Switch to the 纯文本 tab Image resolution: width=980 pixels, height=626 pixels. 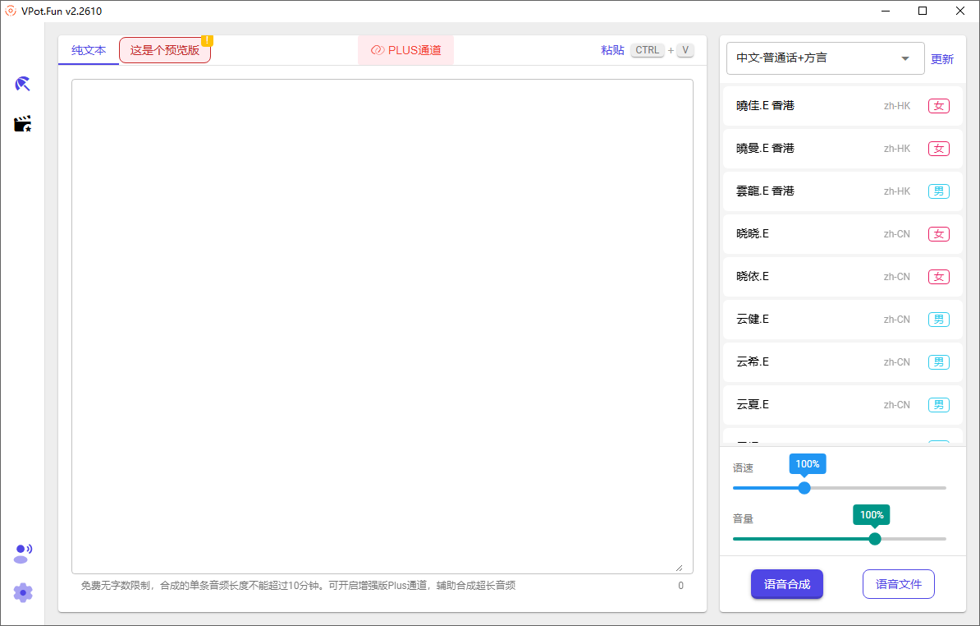(89, 50)
